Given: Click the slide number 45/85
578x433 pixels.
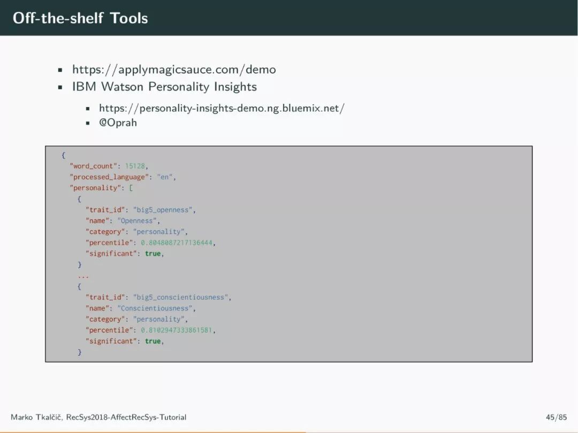Looking at the screenshot, I should 556,417.
